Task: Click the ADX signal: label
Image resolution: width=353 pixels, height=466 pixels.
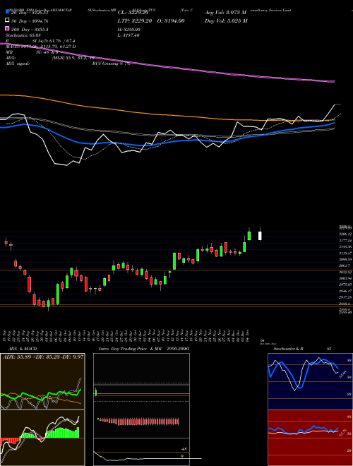Action: (x=18, y=64)
